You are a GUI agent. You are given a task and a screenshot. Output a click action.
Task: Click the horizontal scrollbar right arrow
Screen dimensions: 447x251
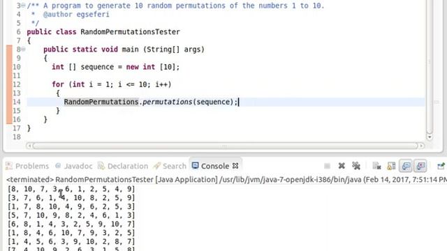(421, 146)
